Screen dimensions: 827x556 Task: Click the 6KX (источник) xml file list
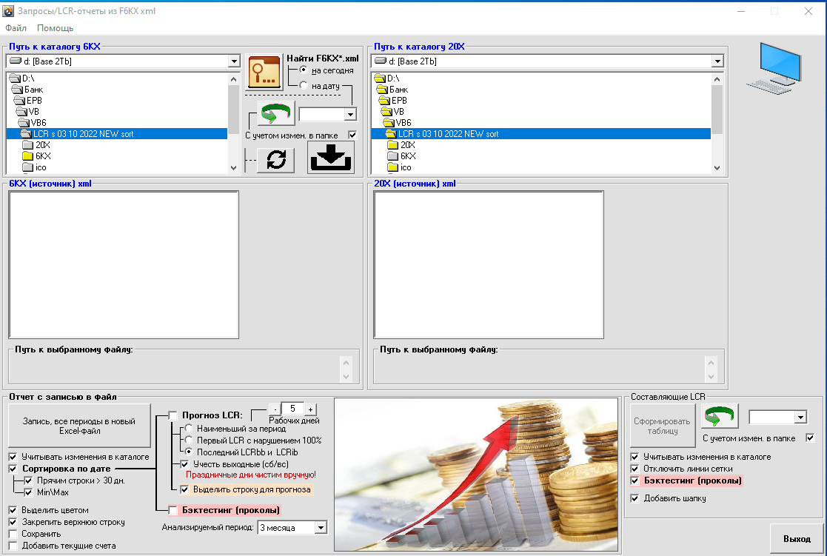pyautogui.click(x=124, y=265)
